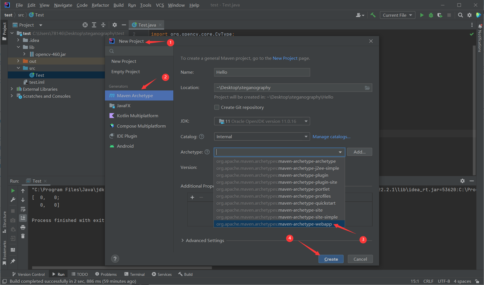Viewport: 484px width, 285px height.
Task: Click wrench icon in Run panel
Action: pyautogui.click(x=13, y=200)
